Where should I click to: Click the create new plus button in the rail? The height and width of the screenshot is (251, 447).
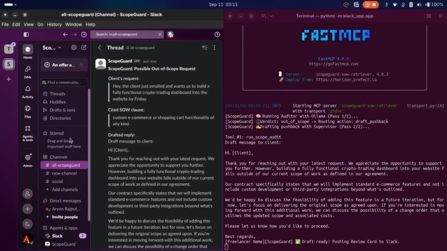coord(27,209)
